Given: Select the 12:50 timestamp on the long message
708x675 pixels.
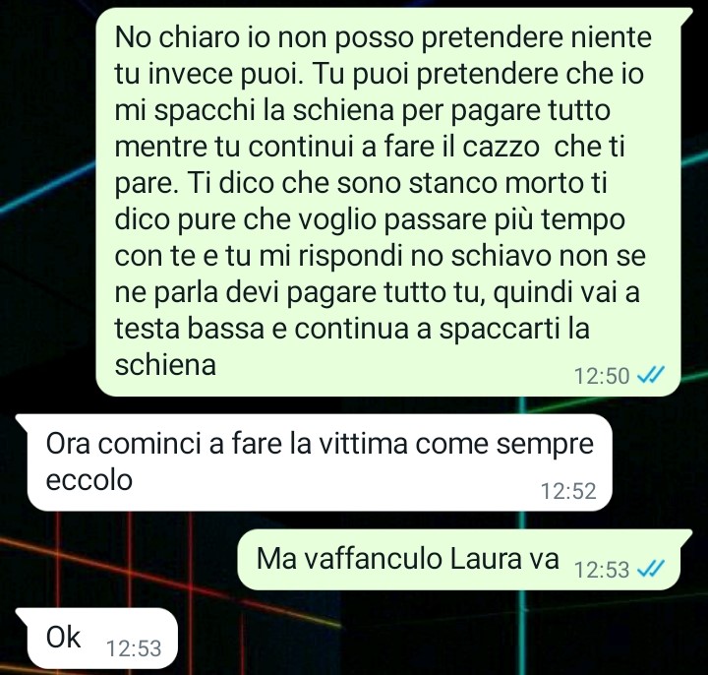Looking at the screenshot, I should 602,376.
